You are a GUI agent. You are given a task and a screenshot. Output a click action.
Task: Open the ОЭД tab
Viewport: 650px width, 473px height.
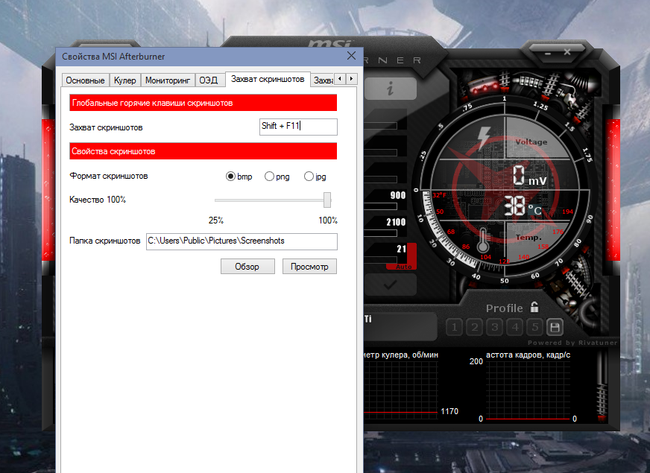point(208,80)
